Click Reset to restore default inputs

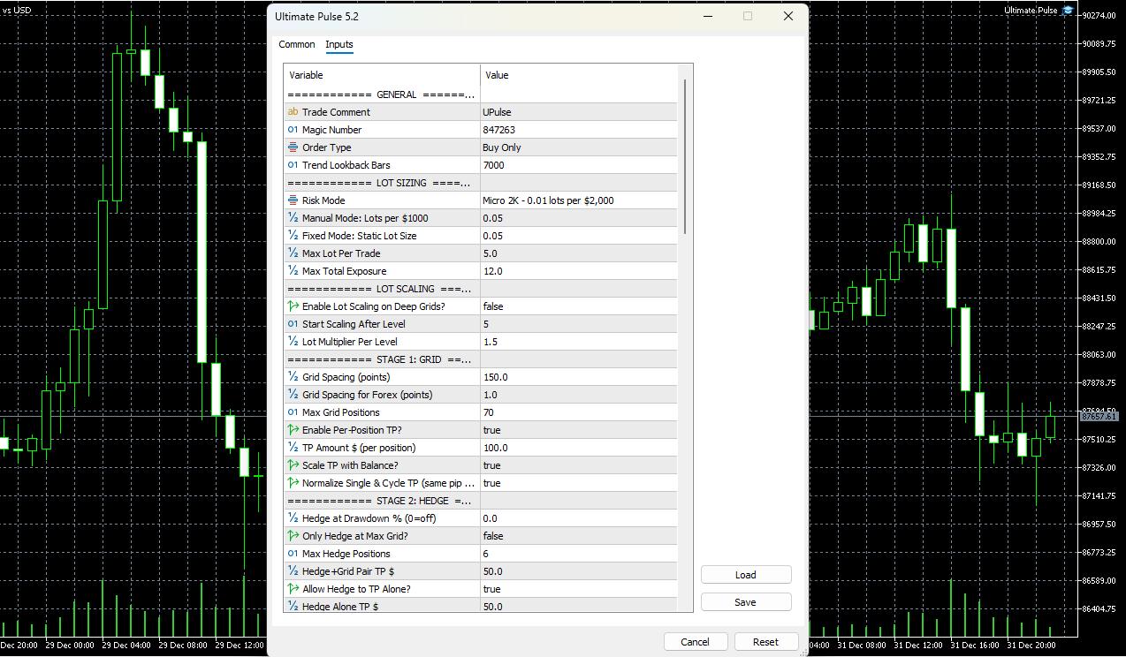point(765,641)
